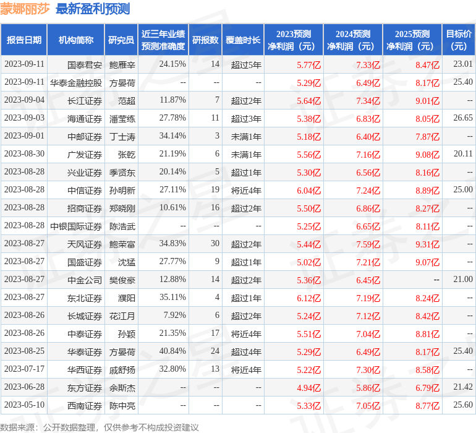Click researcher name 樊俊豪
The width and height of the screenshot is (476, 433).
click(122, 280)
